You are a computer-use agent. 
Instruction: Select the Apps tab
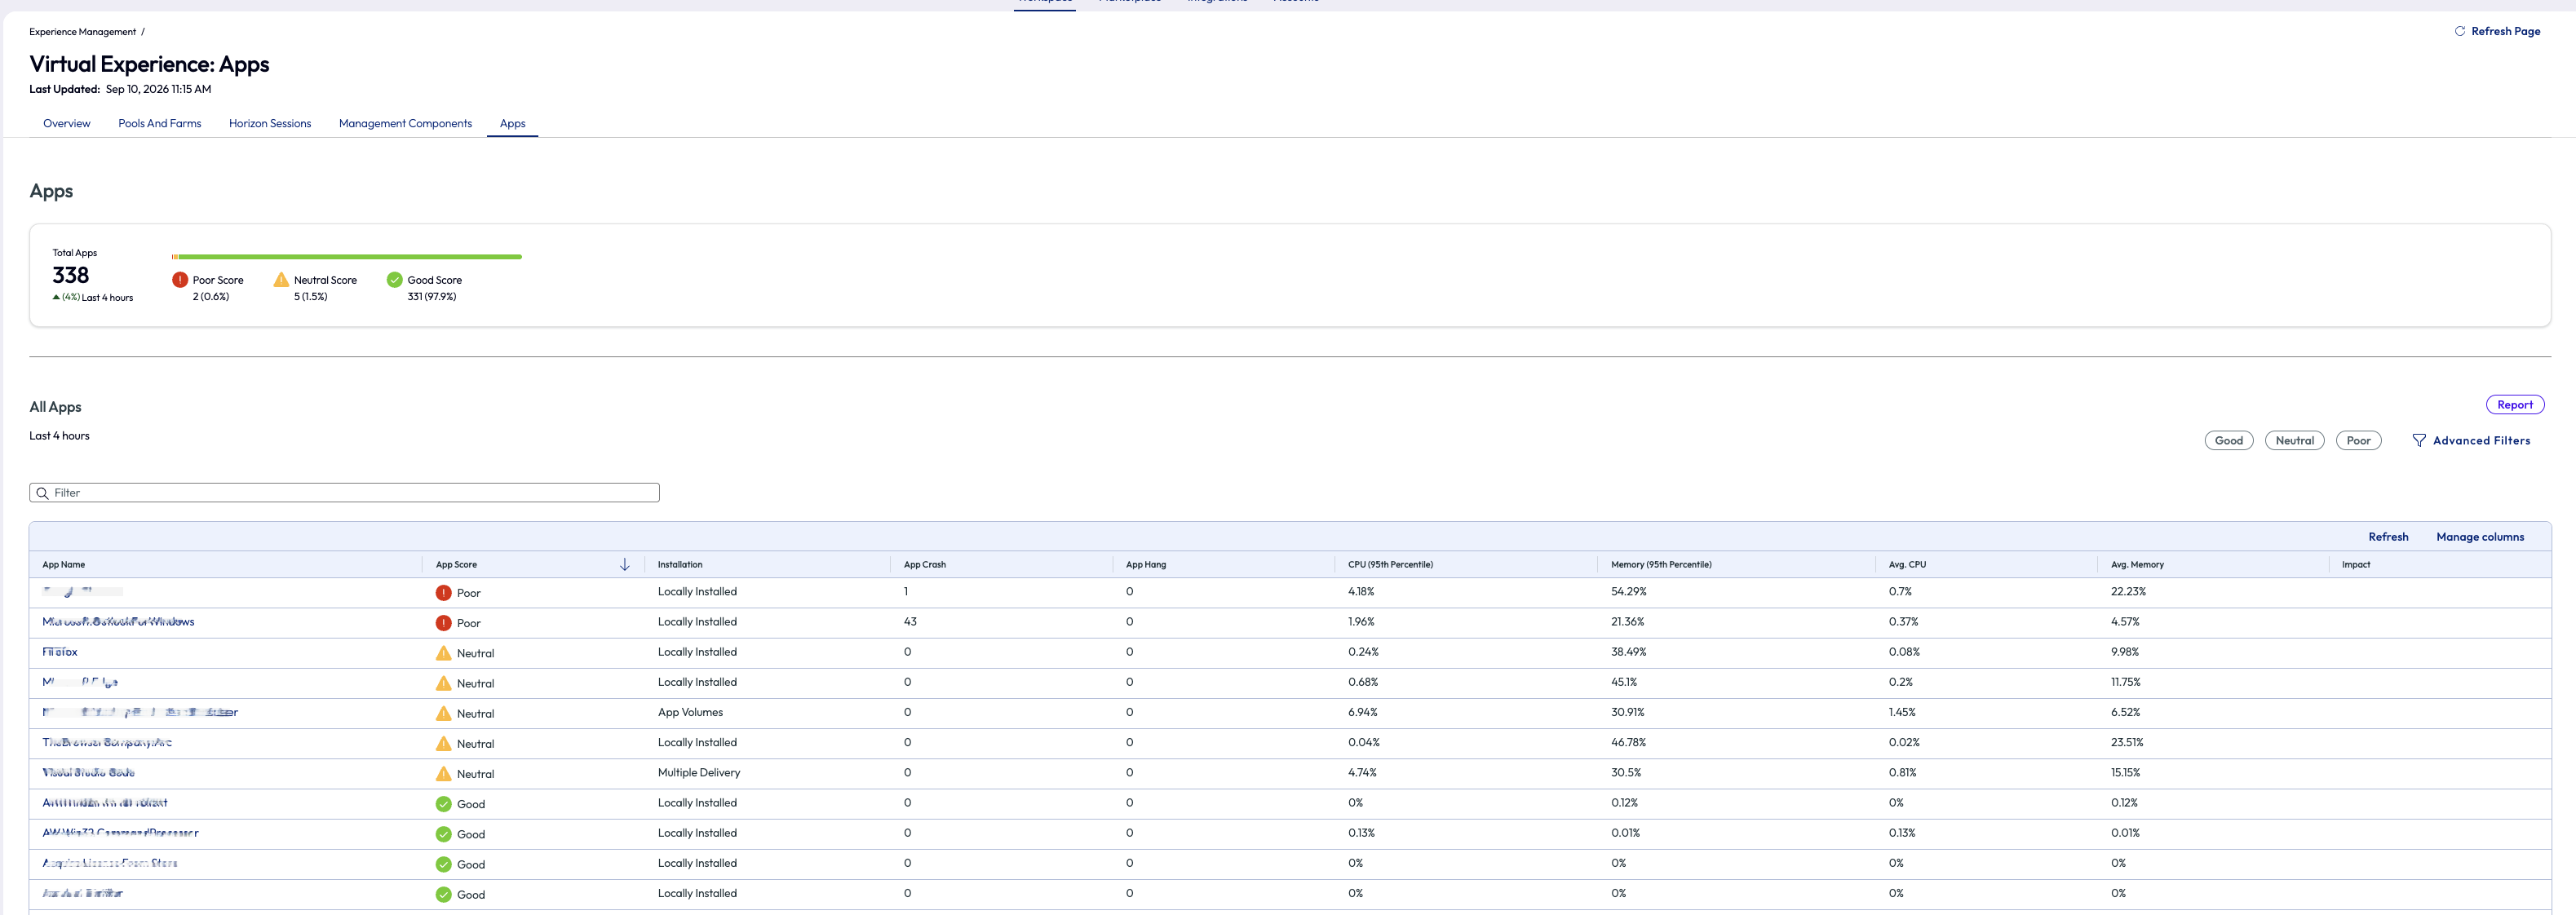click(x=512, y=124)
